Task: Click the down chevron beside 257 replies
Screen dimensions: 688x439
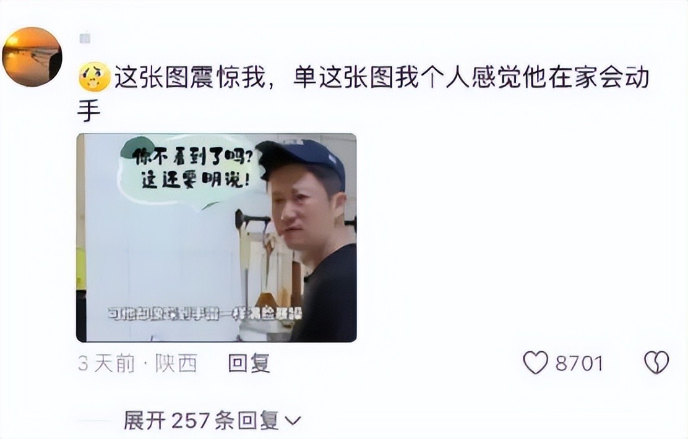Action: 293,420
